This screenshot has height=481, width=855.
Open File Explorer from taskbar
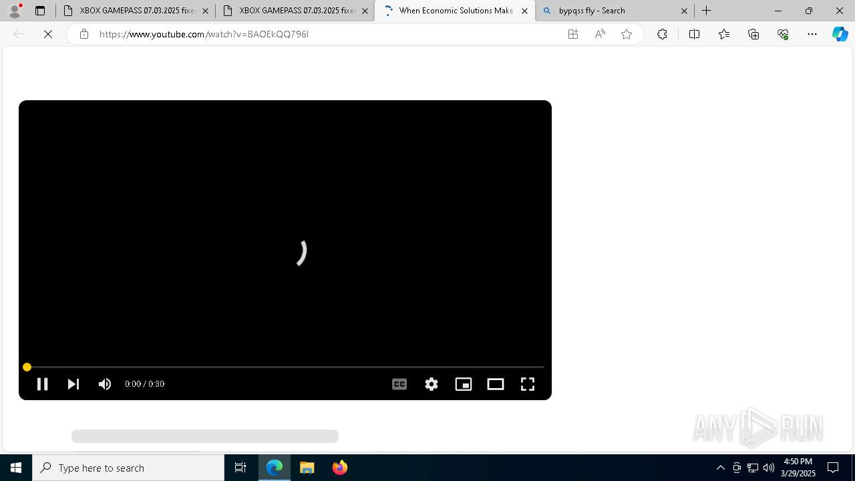click(307, 468)
